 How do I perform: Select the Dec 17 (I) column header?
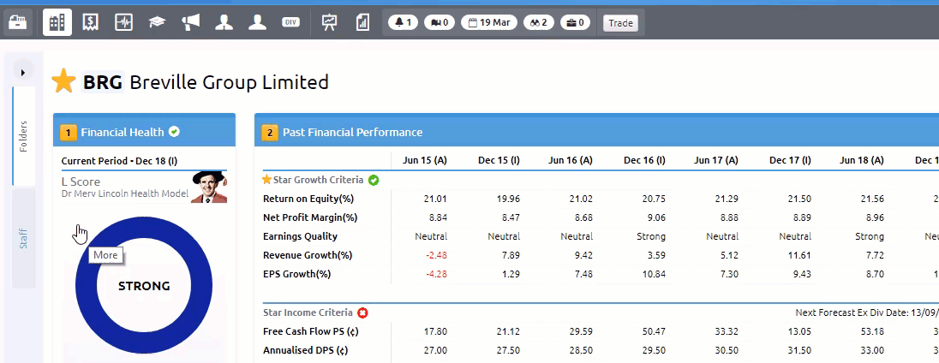pos(790,160)
